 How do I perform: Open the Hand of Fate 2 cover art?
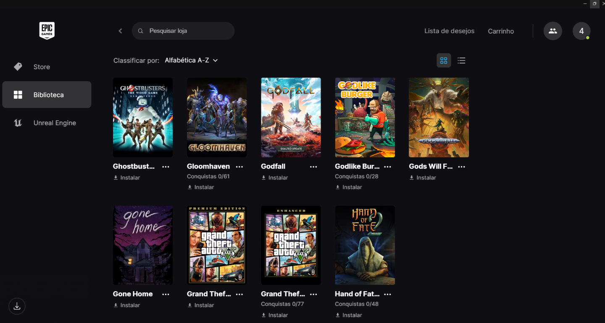click(x=365, y=245)
